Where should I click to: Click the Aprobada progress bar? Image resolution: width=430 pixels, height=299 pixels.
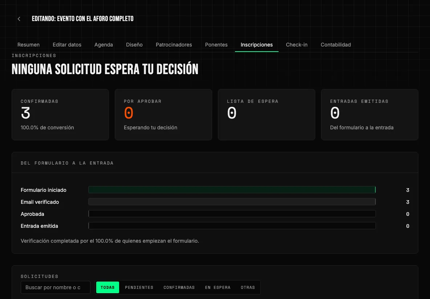(x=232, y=214)
